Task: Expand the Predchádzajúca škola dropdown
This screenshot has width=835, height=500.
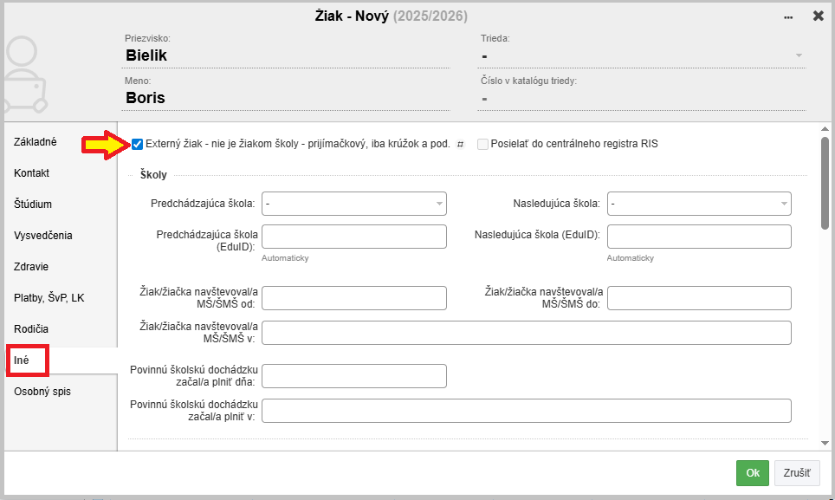Action: coord(353,204)
